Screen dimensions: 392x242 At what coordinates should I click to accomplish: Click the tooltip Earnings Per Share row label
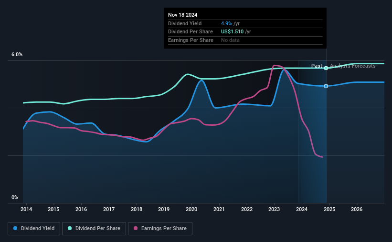(191, 40)
